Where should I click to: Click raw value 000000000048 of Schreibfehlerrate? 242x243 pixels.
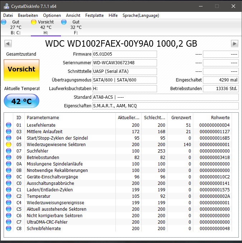(x=215, y=228)
